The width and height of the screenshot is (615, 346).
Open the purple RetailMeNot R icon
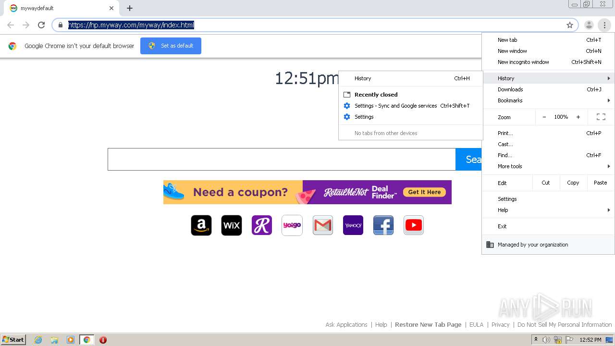(x=262, y=225)
